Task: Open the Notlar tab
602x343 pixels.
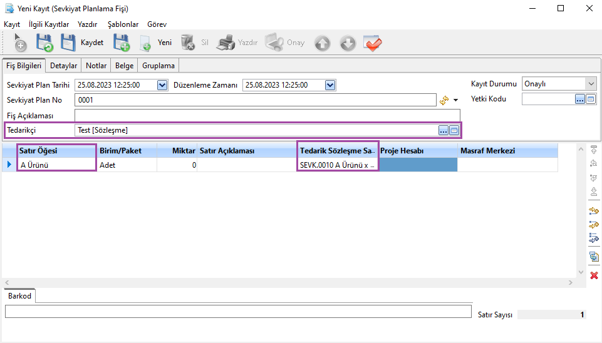Action: click(x=96, y=66)
